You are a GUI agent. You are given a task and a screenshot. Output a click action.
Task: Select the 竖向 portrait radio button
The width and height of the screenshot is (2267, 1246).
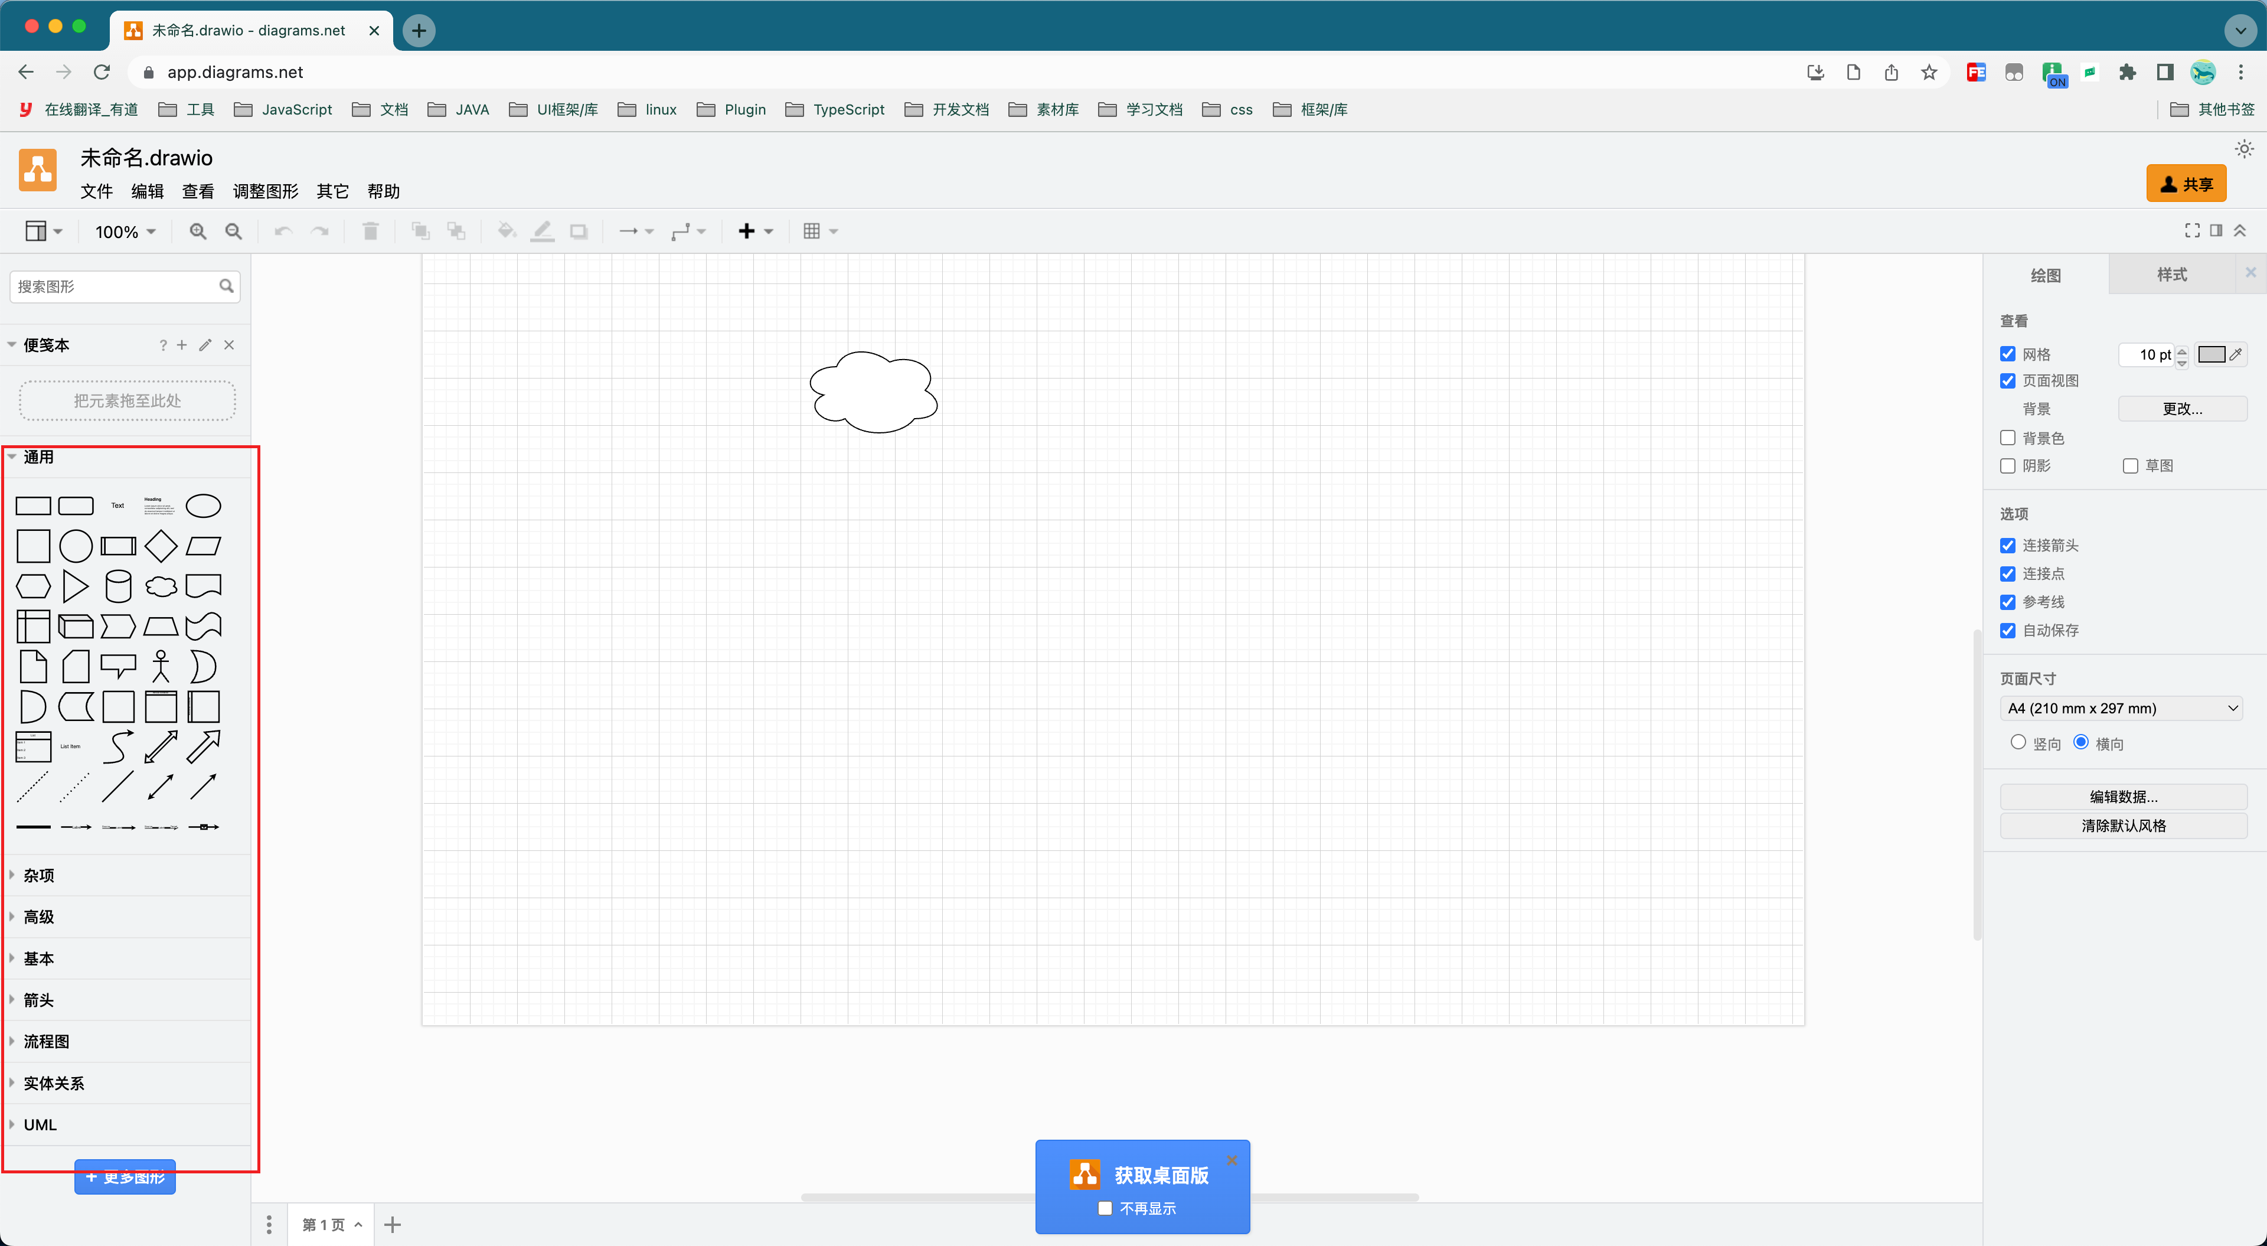point(2018,742)
